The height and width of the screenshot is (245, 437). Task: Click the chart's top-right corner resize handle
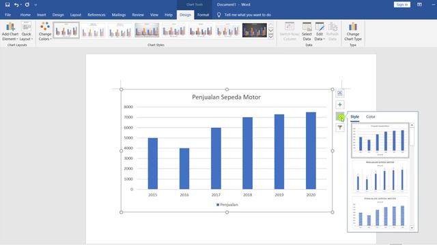tap(333, 89)
